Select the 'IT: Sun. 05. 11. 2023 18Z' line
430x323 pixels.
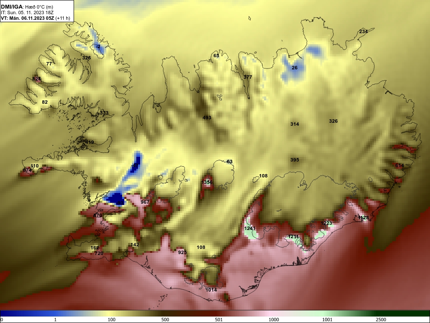27,12
